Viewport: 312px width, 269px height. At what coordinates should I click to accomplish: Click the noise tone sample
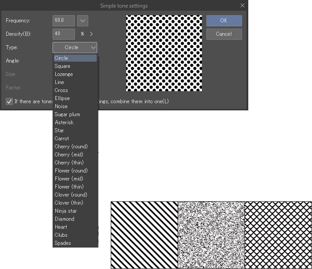tap(211, 235)
